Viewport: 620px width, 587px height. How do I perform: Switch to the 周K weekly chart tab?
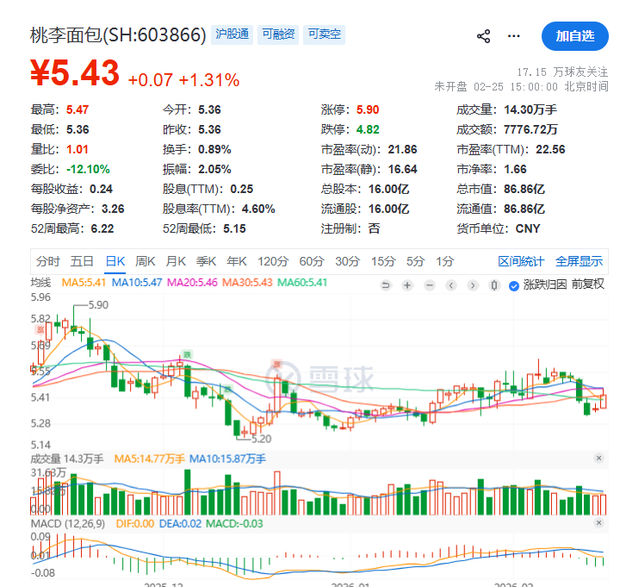(146, 261)
